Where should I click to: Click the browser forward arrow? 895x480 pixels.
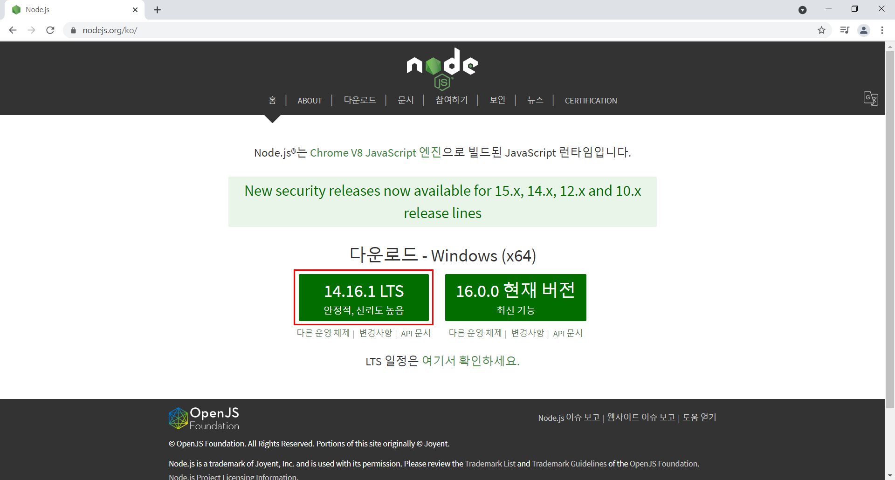click(31, 30)
